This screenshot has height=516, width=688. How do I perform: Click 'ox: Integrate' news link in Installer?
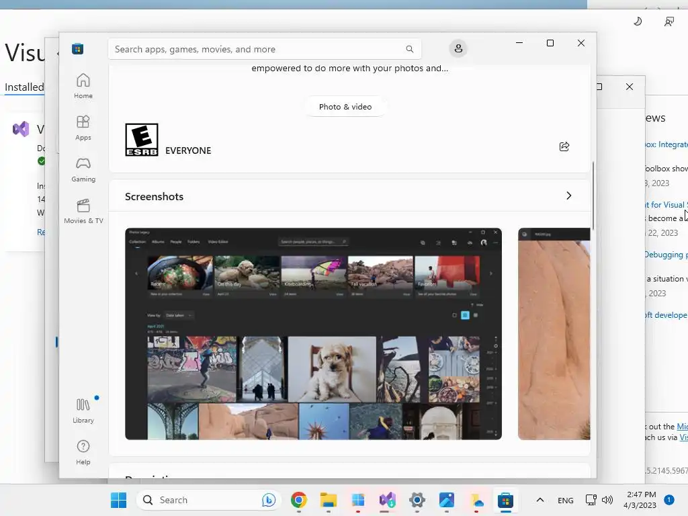pyautogui.click(x=666, y=144)
